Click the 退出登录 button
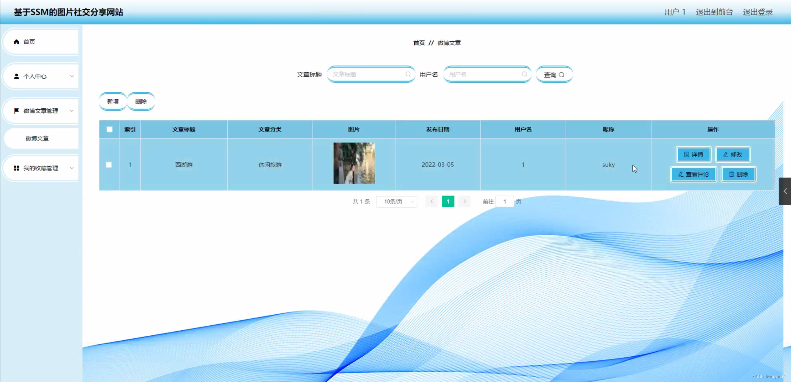 click(x=757, y=12)
